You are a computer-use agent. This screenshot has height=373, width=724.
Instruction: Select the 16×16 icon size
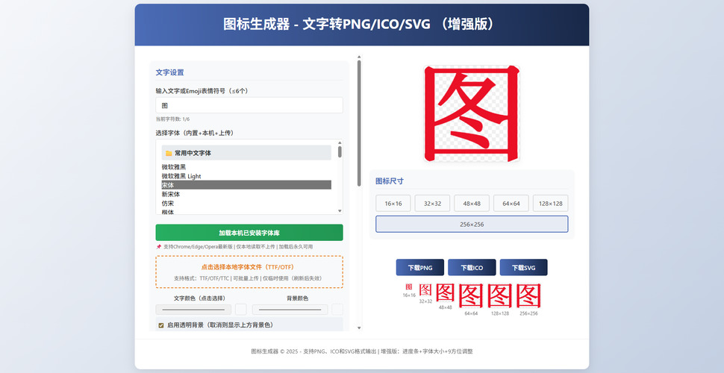coord(393,203)
